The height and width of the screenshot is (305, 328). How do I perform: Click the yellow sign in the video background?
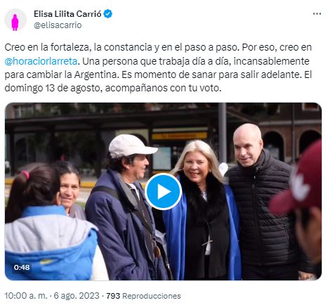coord(180,136)
